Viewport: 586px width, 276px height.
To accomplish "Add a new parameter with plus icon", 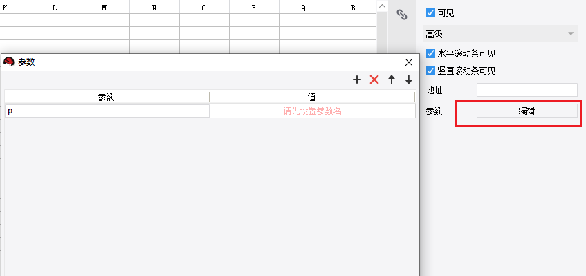I will (x=357, y=80).
